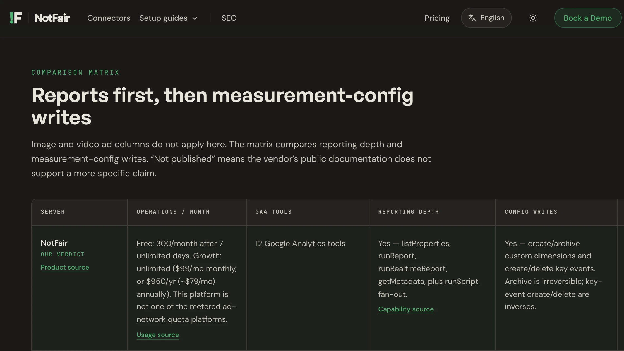Open the Product source link
This screenshot has width=624, height=351.
[65, 267]
